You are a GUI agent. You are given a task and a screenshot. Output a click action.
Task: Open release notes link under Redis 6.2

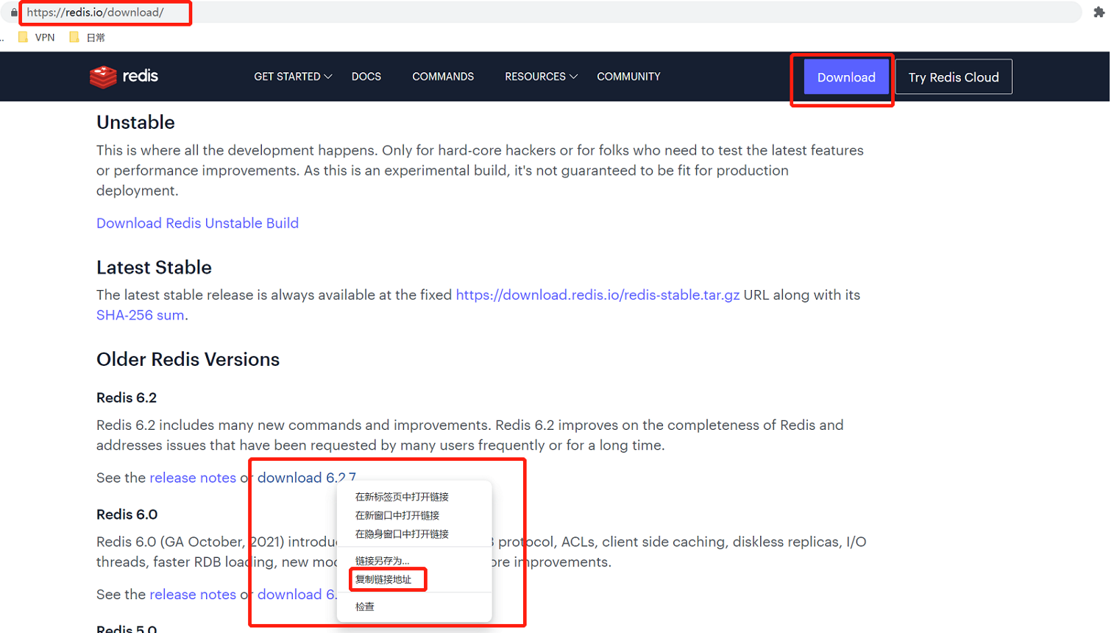click(x=193, y=478)
